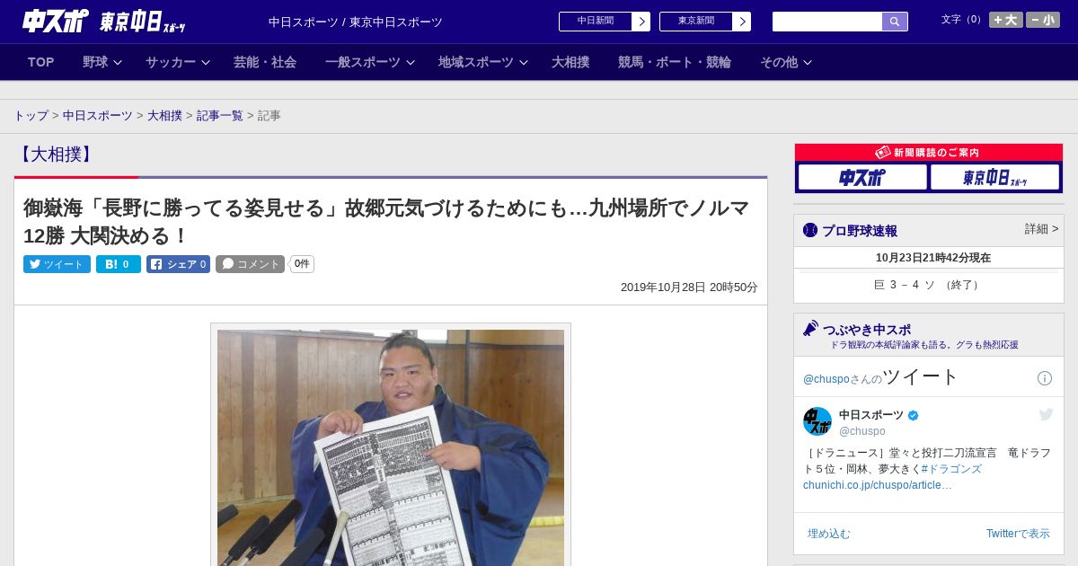Viewport: 1078px width, 566px height.
Task: Click the 中日スポーツ breadcrumb link
Action: pyautogui.click(x=98, y=116)
